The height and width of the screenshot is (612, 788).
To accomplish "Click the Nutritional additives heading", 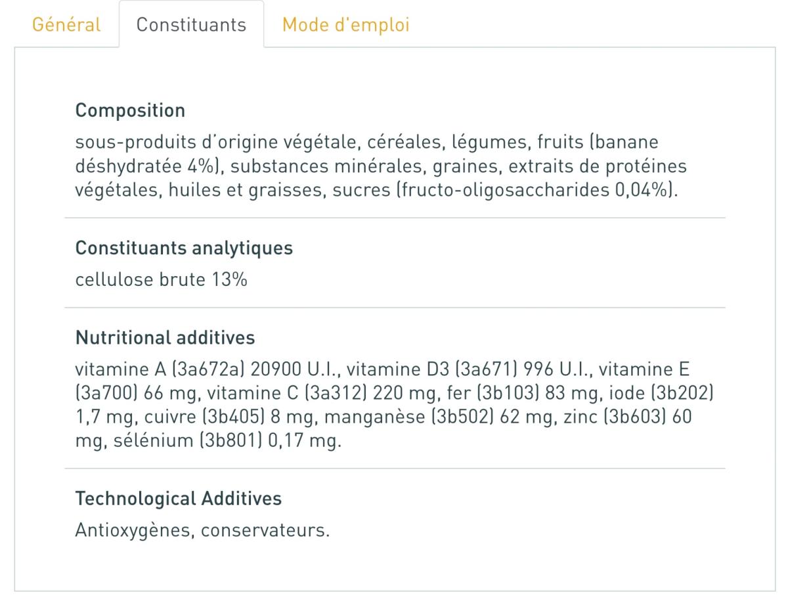I will pos(165,338).
